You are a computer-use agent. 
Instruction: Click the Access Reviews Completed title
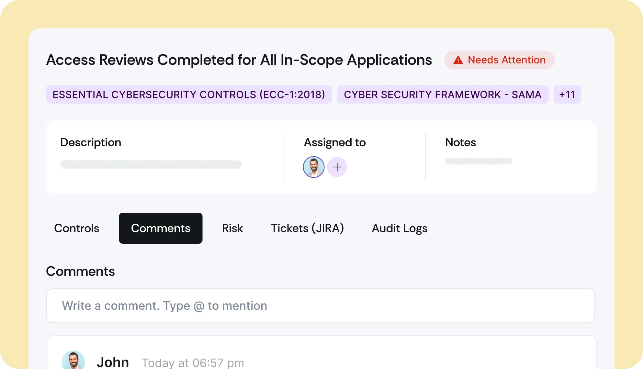click(239, 60)
